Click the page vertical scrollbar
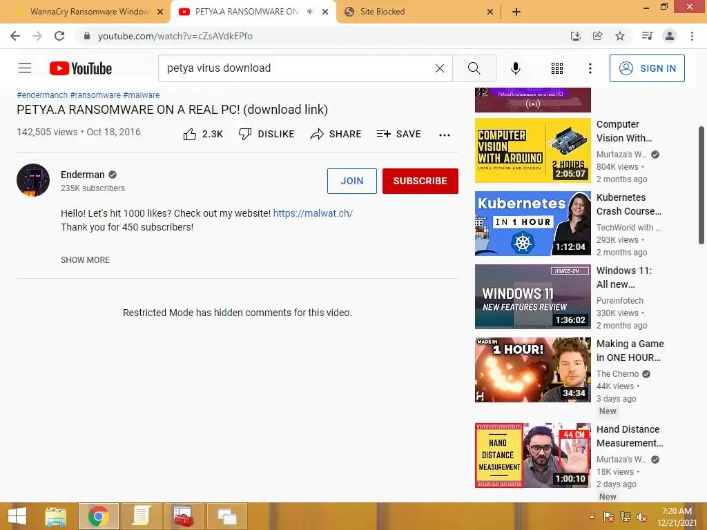Viewport: 707px width, 530px height. pos(701,185)
